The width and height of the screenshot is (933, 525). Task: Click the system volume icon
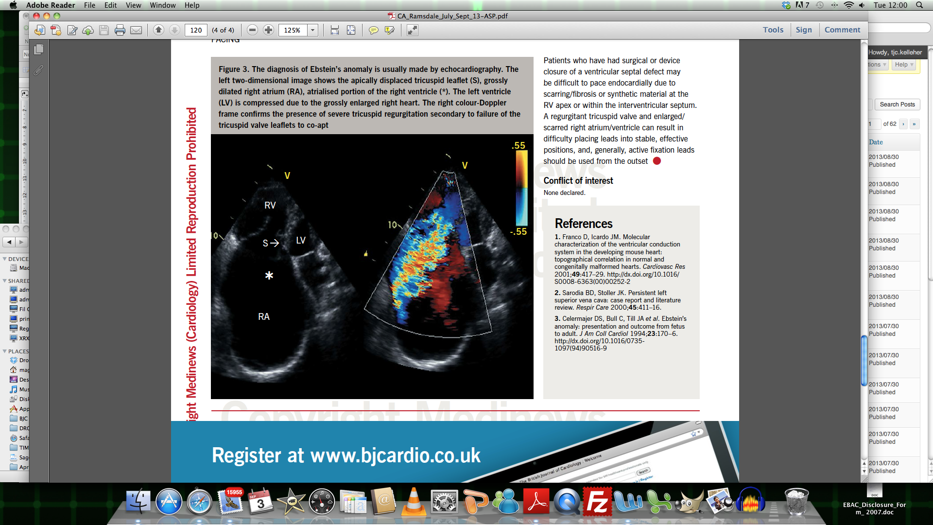pos(862,5)
